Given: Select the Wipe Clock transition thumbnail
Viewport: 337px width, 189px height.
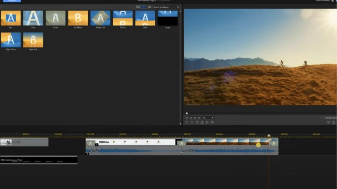Looking at the screenshot, I should (x=11, y=40).
